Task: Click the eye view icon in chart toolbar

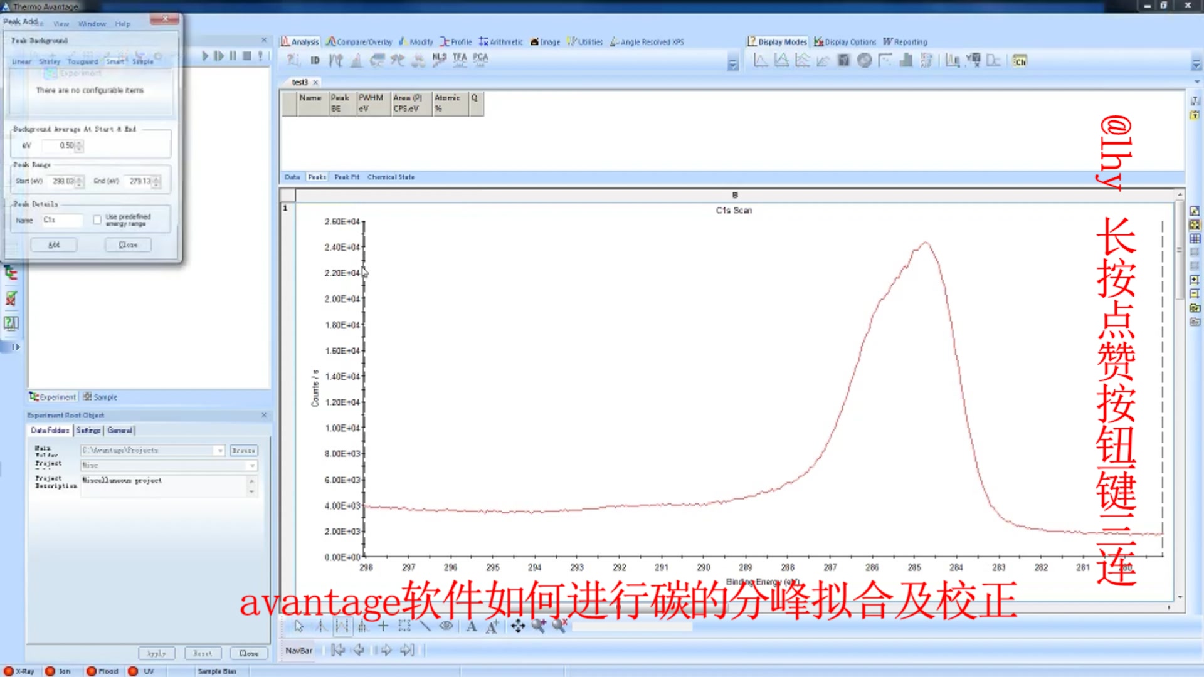Action: pos(446,626)
